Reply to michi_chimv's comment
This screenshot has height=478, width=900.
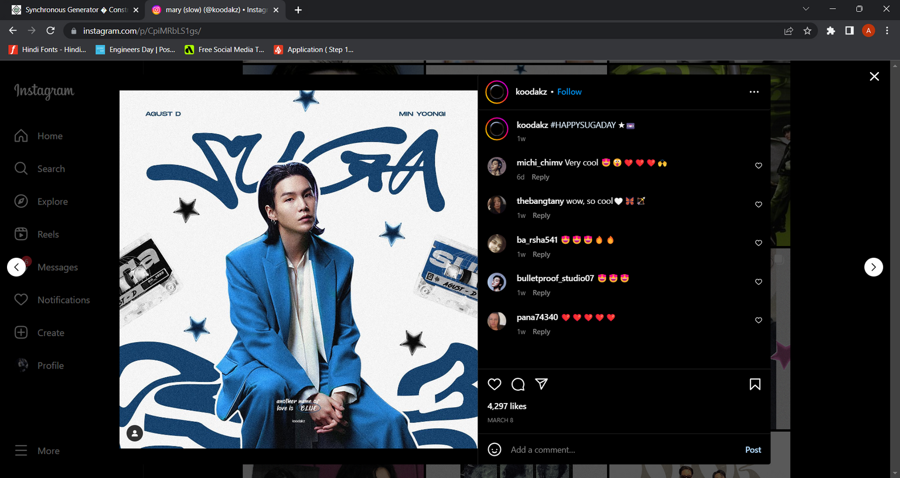[x=540, y=177]
